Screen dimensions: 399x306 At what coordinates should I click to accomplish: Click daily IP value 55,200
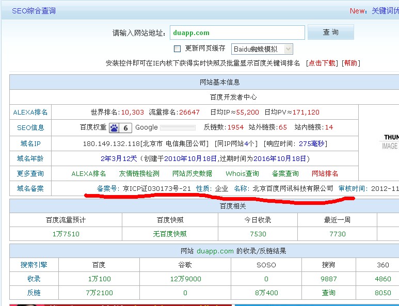coord(247,112)
